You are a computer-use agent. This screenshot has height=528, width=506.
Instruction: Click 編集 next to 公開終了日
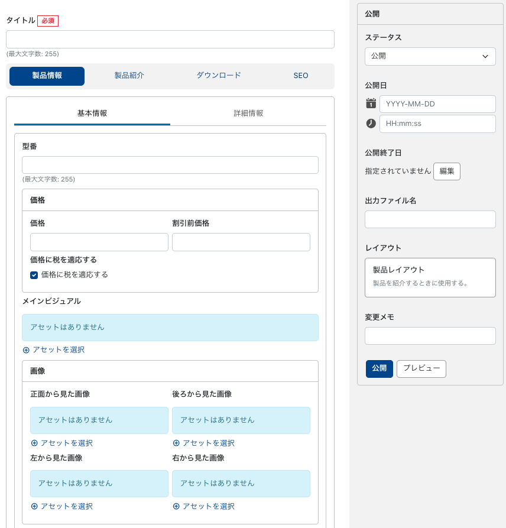click(x=446, y=171)
